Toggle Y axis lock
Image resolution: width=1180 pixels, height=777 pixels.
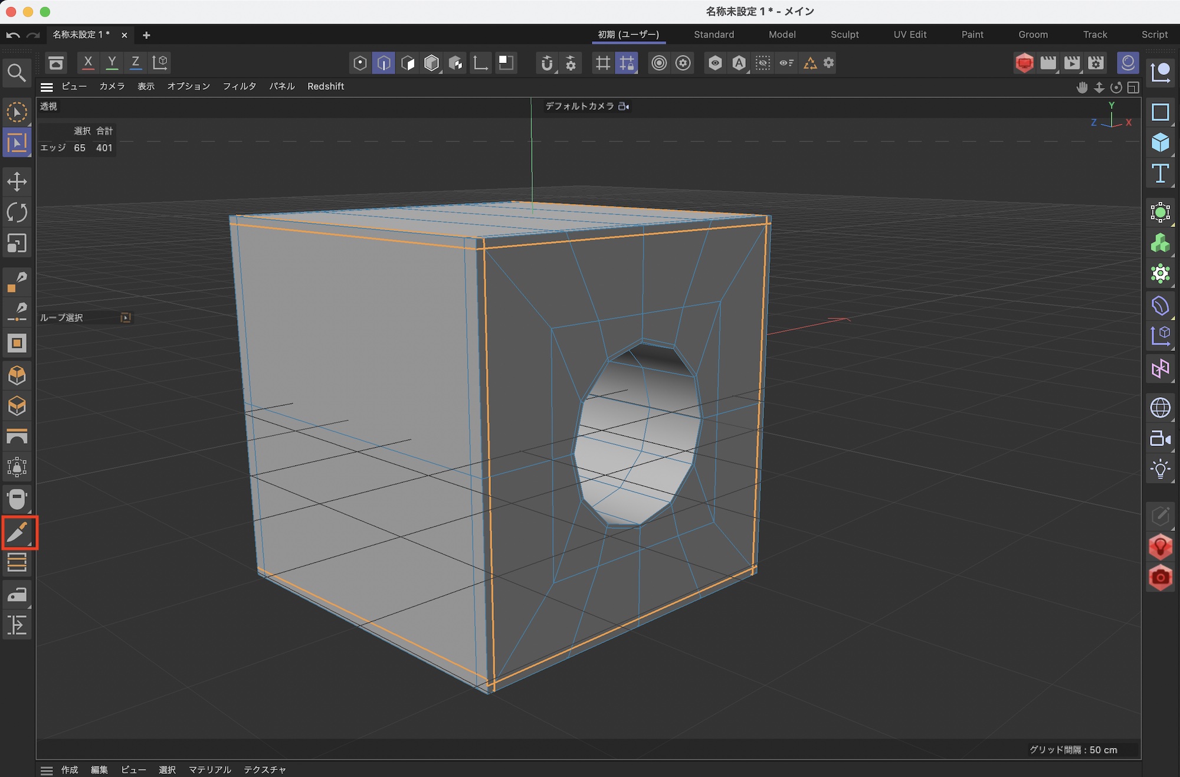click(x=112, y=62)
